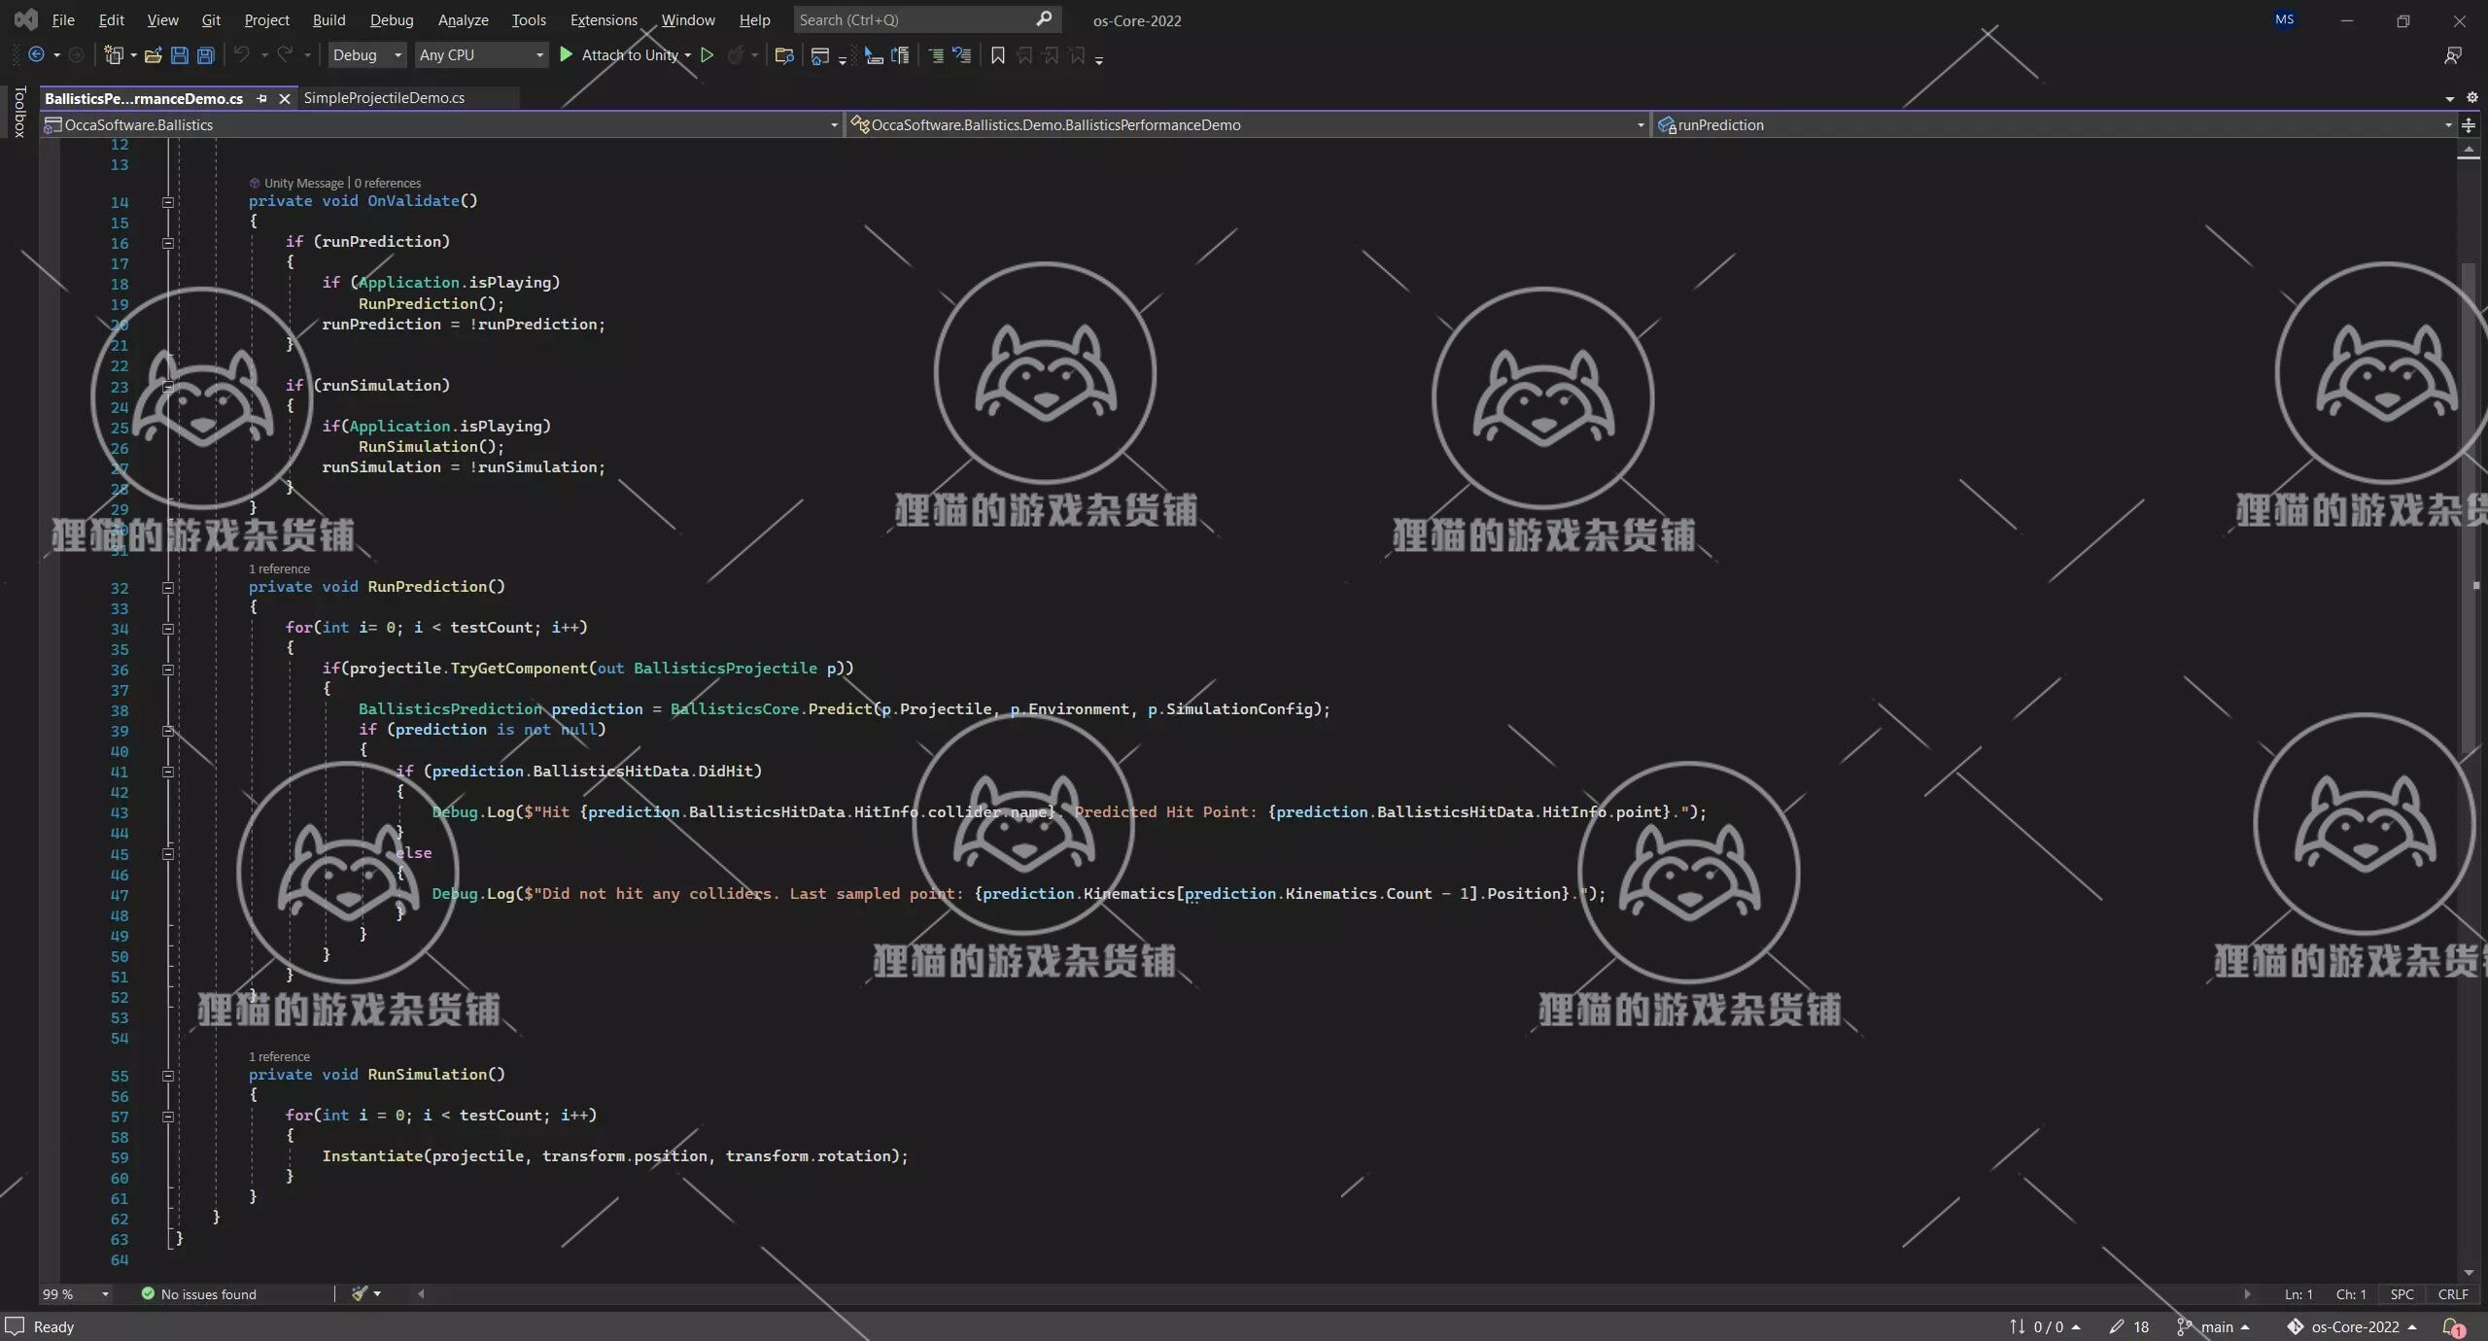This screenshot has width=2488, height=1341.
Task: Click the Find in Files icon
Action: [784, 55]
